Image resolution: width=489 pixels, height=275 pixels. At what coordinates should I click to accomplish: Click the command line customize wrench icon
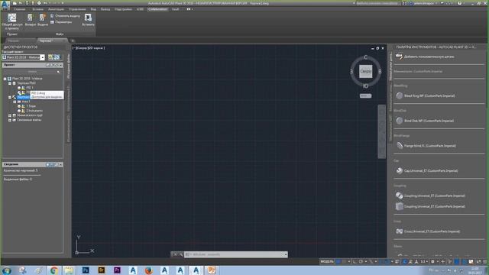pos(180,254)
